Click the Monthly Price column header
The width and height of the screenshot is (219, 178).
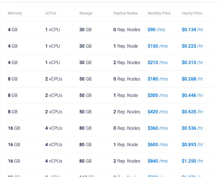point(159,13)
